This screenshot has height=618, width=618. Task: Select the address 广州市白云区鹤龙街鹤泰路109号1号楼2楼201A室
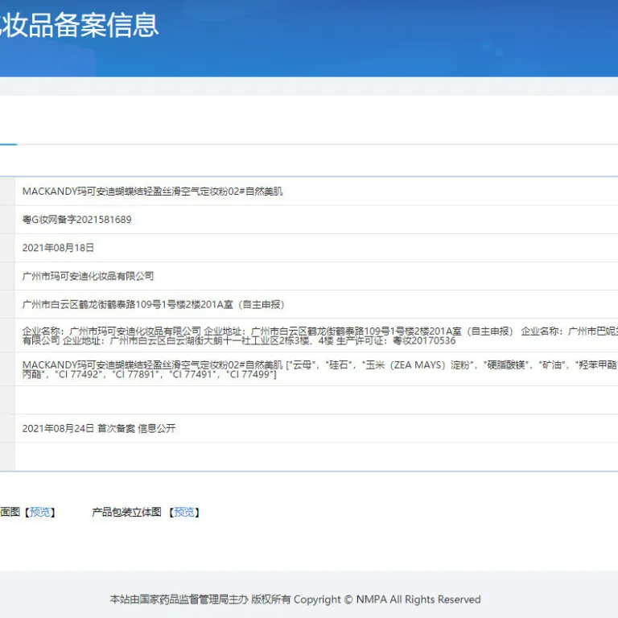click(128, 304)
